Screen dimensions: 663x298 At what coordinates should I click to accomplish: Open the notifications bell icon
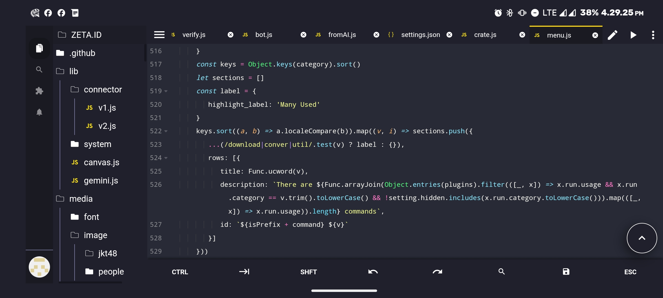(x=39, y=112)
